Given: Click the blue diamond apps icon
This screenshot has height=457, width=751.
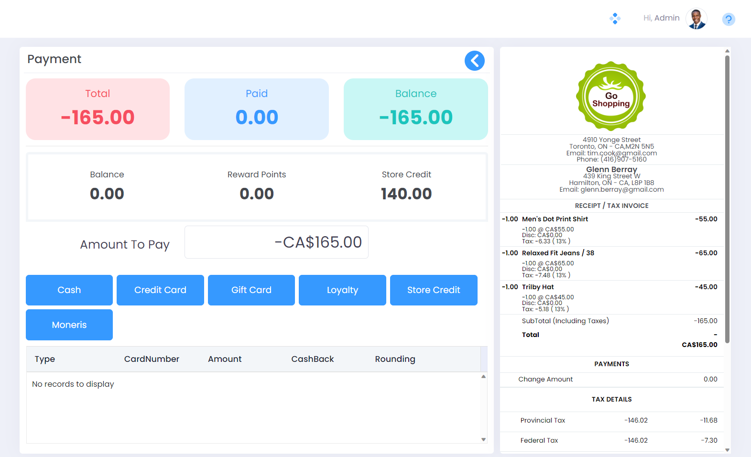Looking at the screenshot, I should (x=615, y=19).
